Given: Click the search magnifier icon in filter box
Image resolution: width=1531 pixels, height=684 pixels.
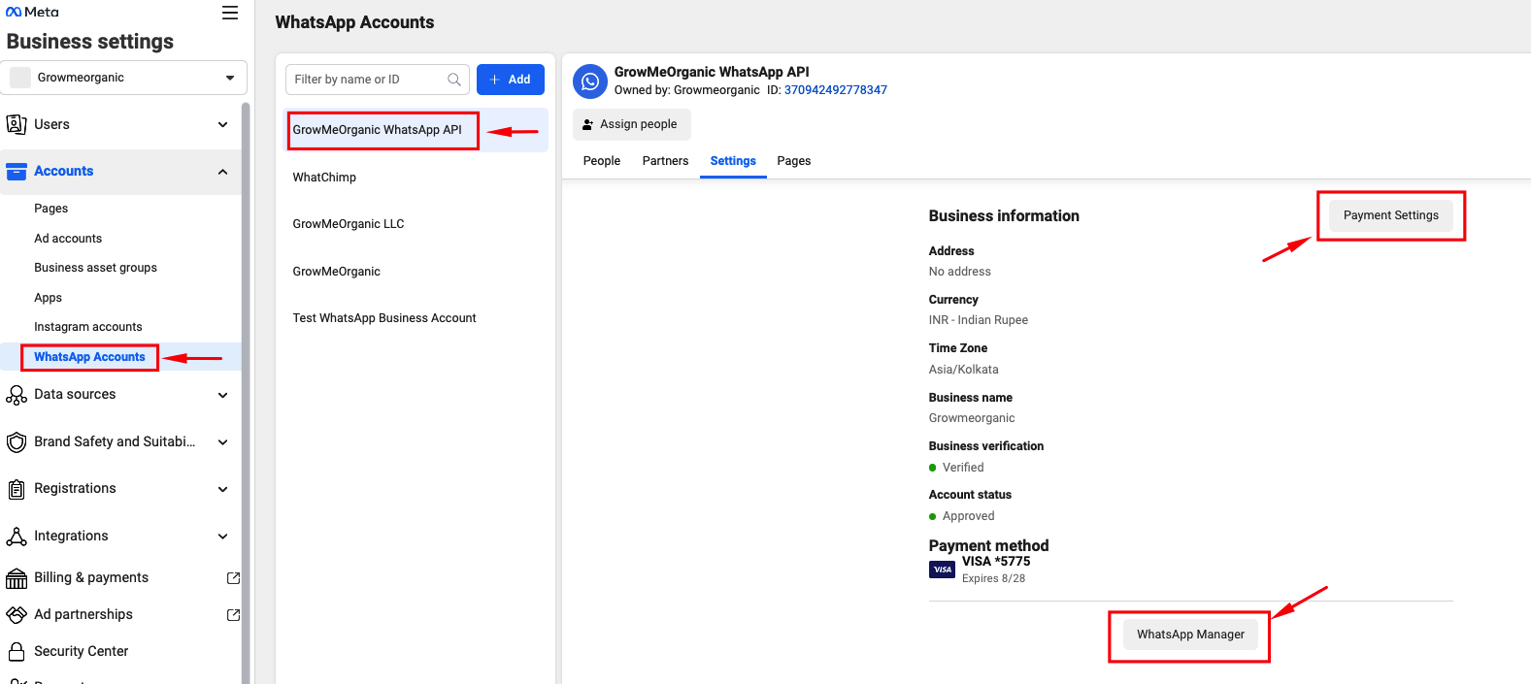Looking at the screenshot, I should click(454, 80).
